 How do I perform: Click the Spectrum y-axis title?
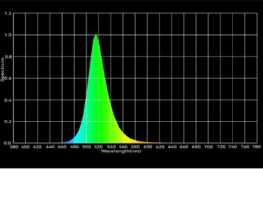(2, 69)
